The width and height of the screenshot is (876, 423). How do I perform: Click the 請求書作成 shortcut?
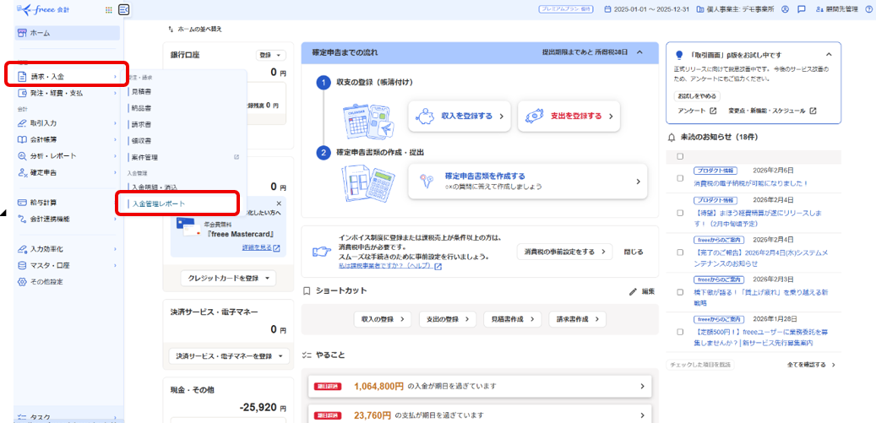pos(577,319)
